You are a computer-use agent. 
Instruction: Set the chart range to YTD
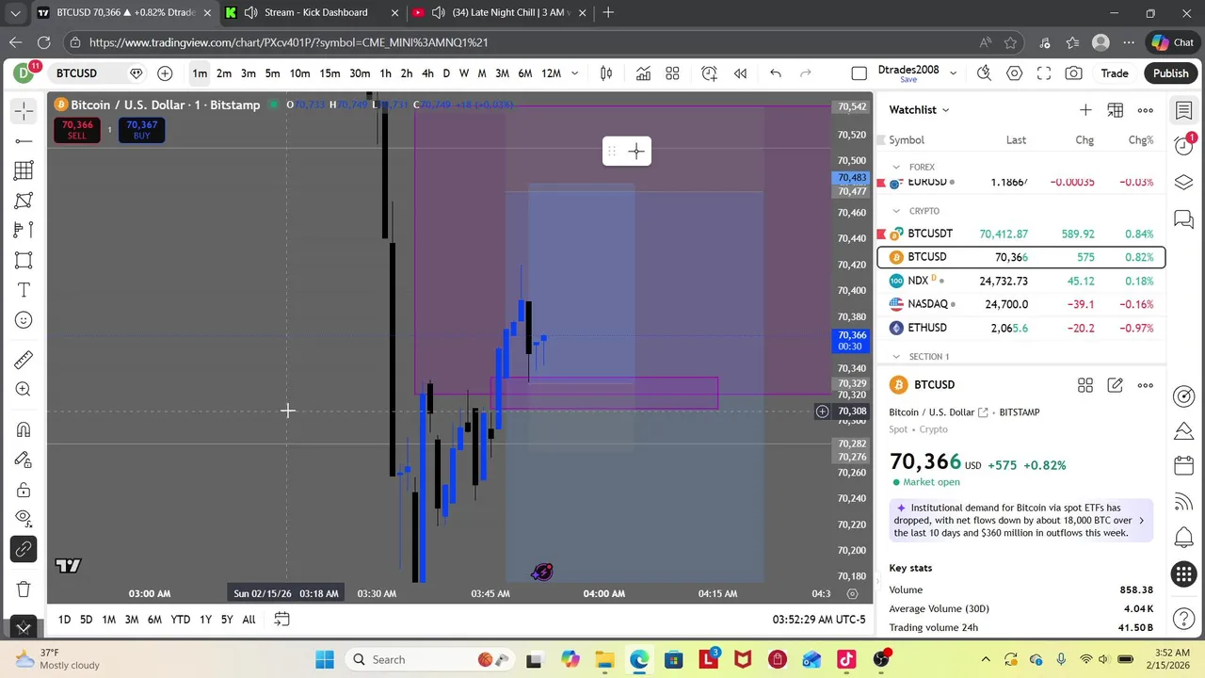point(180,620)
